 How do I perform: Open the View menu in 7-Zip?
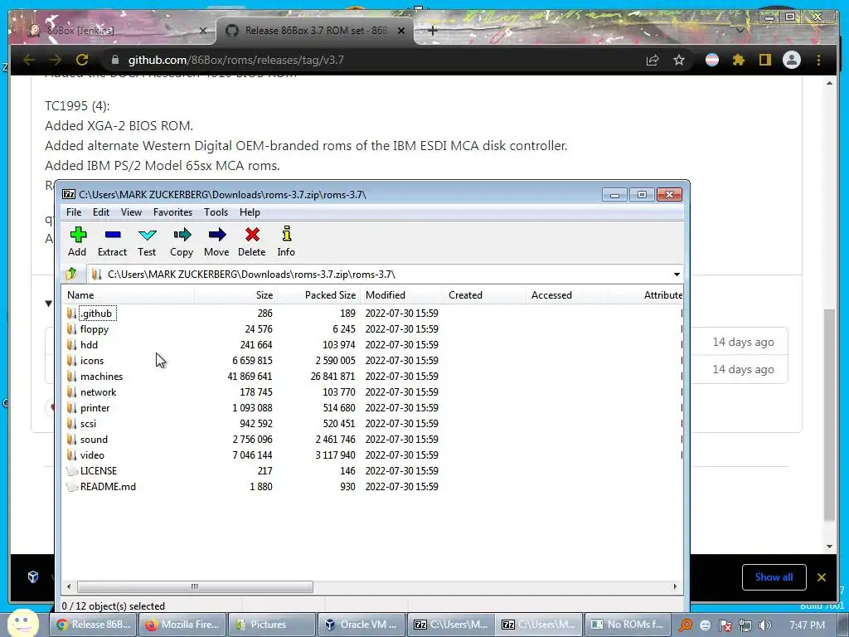(x=131, y=212)
